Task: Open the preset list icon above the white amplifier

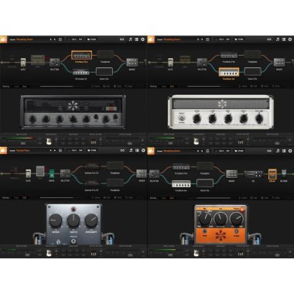Action: [x=207, y=39]
